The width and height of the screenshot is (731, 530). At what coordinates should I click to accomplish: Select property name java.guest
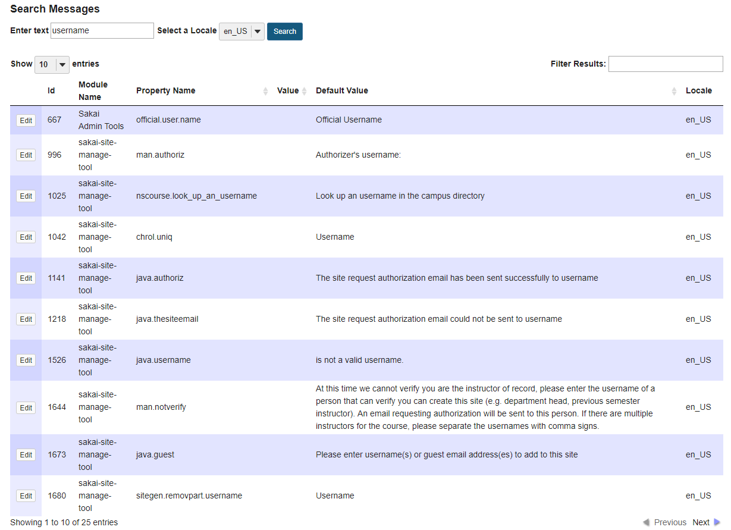155,454
